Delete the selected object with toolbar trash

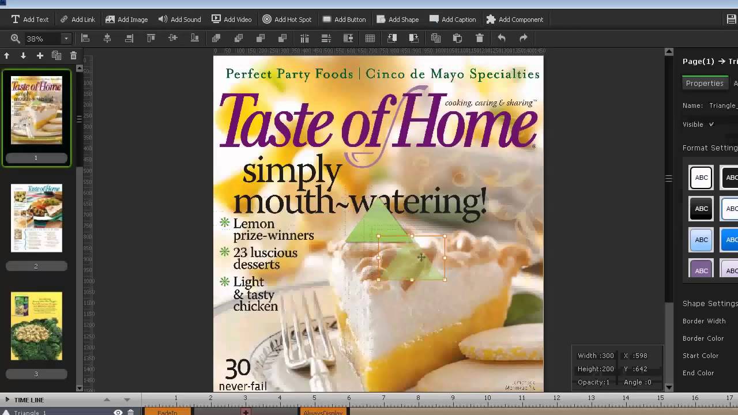coord(480,38)
